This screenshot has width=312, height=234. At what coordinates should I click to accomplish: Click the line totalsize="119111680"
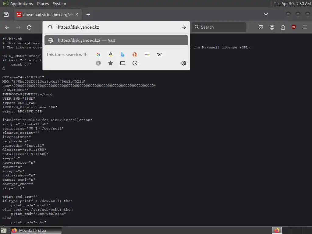25,154
